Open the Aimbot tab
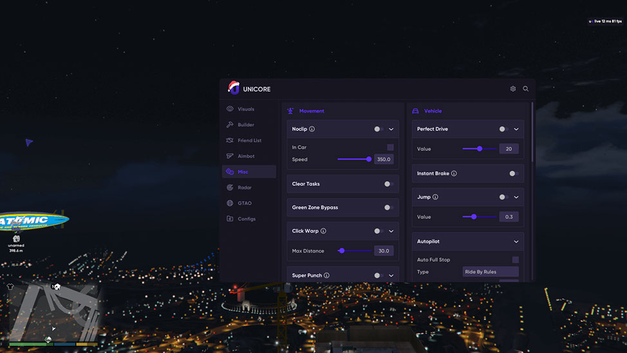This screenshot has height=353, width=627. [x=245, y=156]
